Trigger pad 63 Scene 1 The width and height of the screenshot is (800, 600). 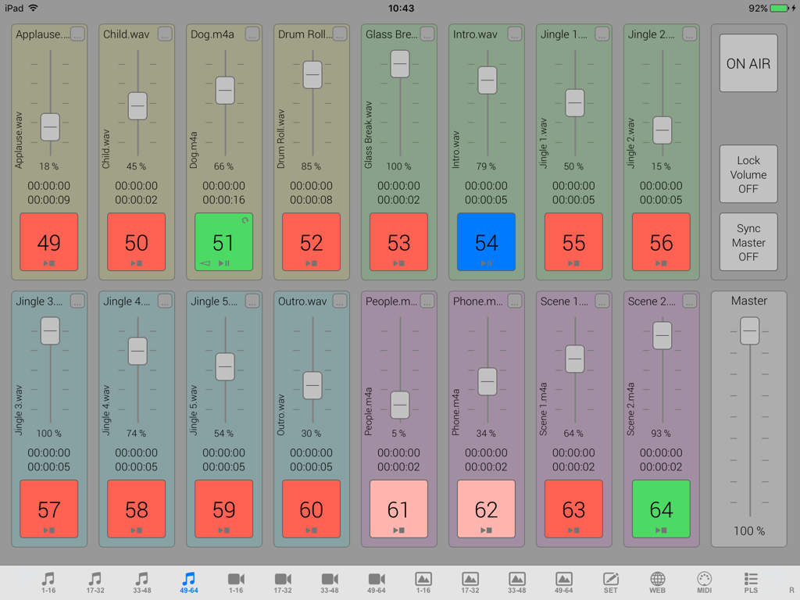pos(574,509)
